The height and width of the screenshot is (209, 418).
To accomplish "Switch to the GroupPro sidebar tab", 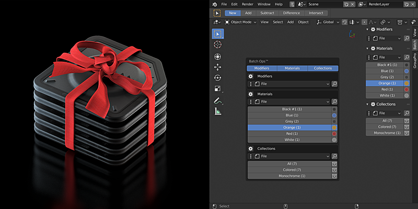I will tap(414, 61).
